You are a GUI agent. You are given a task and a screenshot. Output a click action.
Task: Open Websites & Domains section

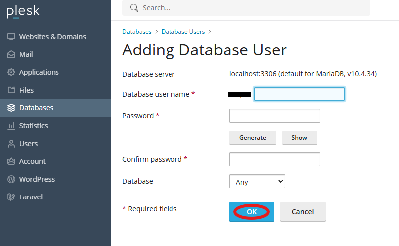[55, 37]
